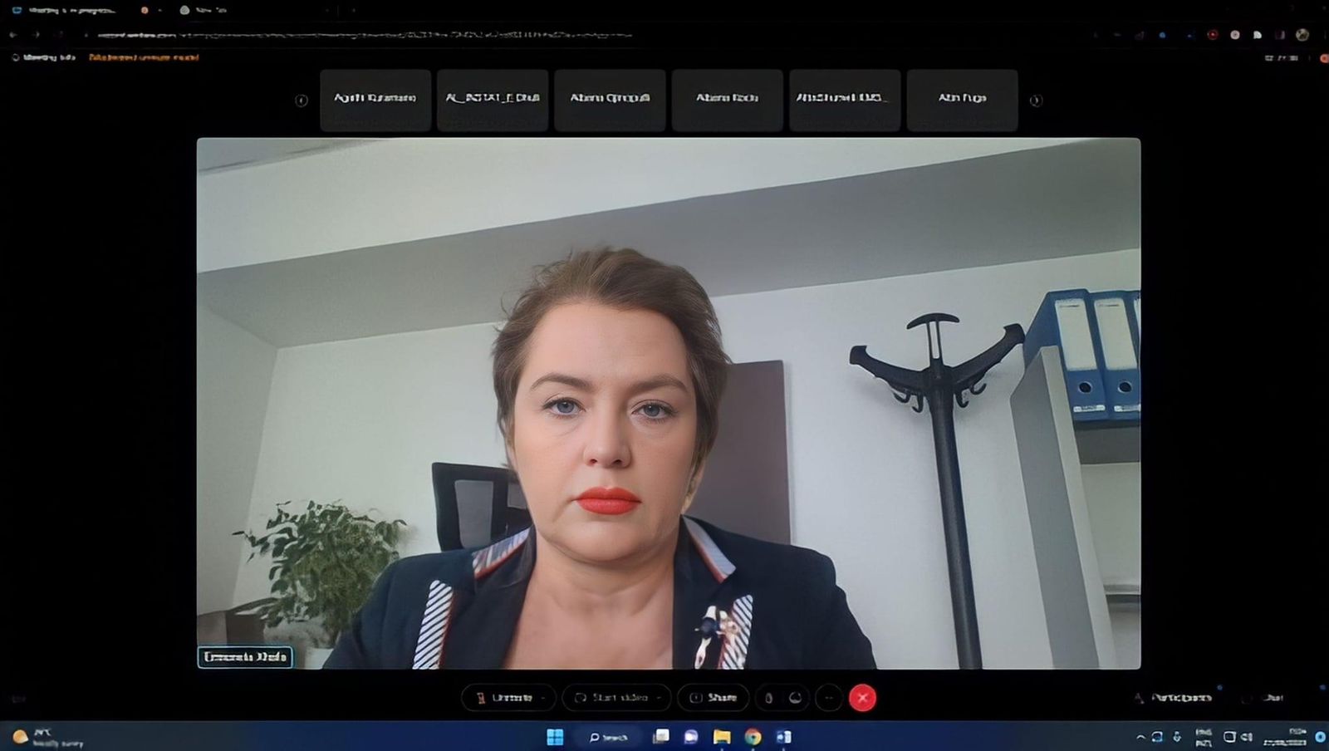Leave the meeting with the red X button
Image resolution: width=1329 pixels, height=751 pixels.
click(x=862, y=698)
